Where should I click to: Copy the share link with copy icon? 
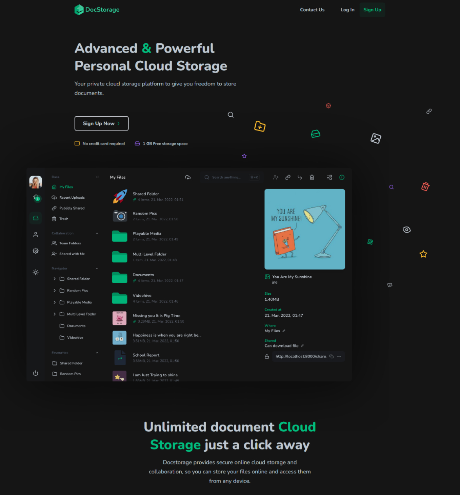click(x=332, y=356)
